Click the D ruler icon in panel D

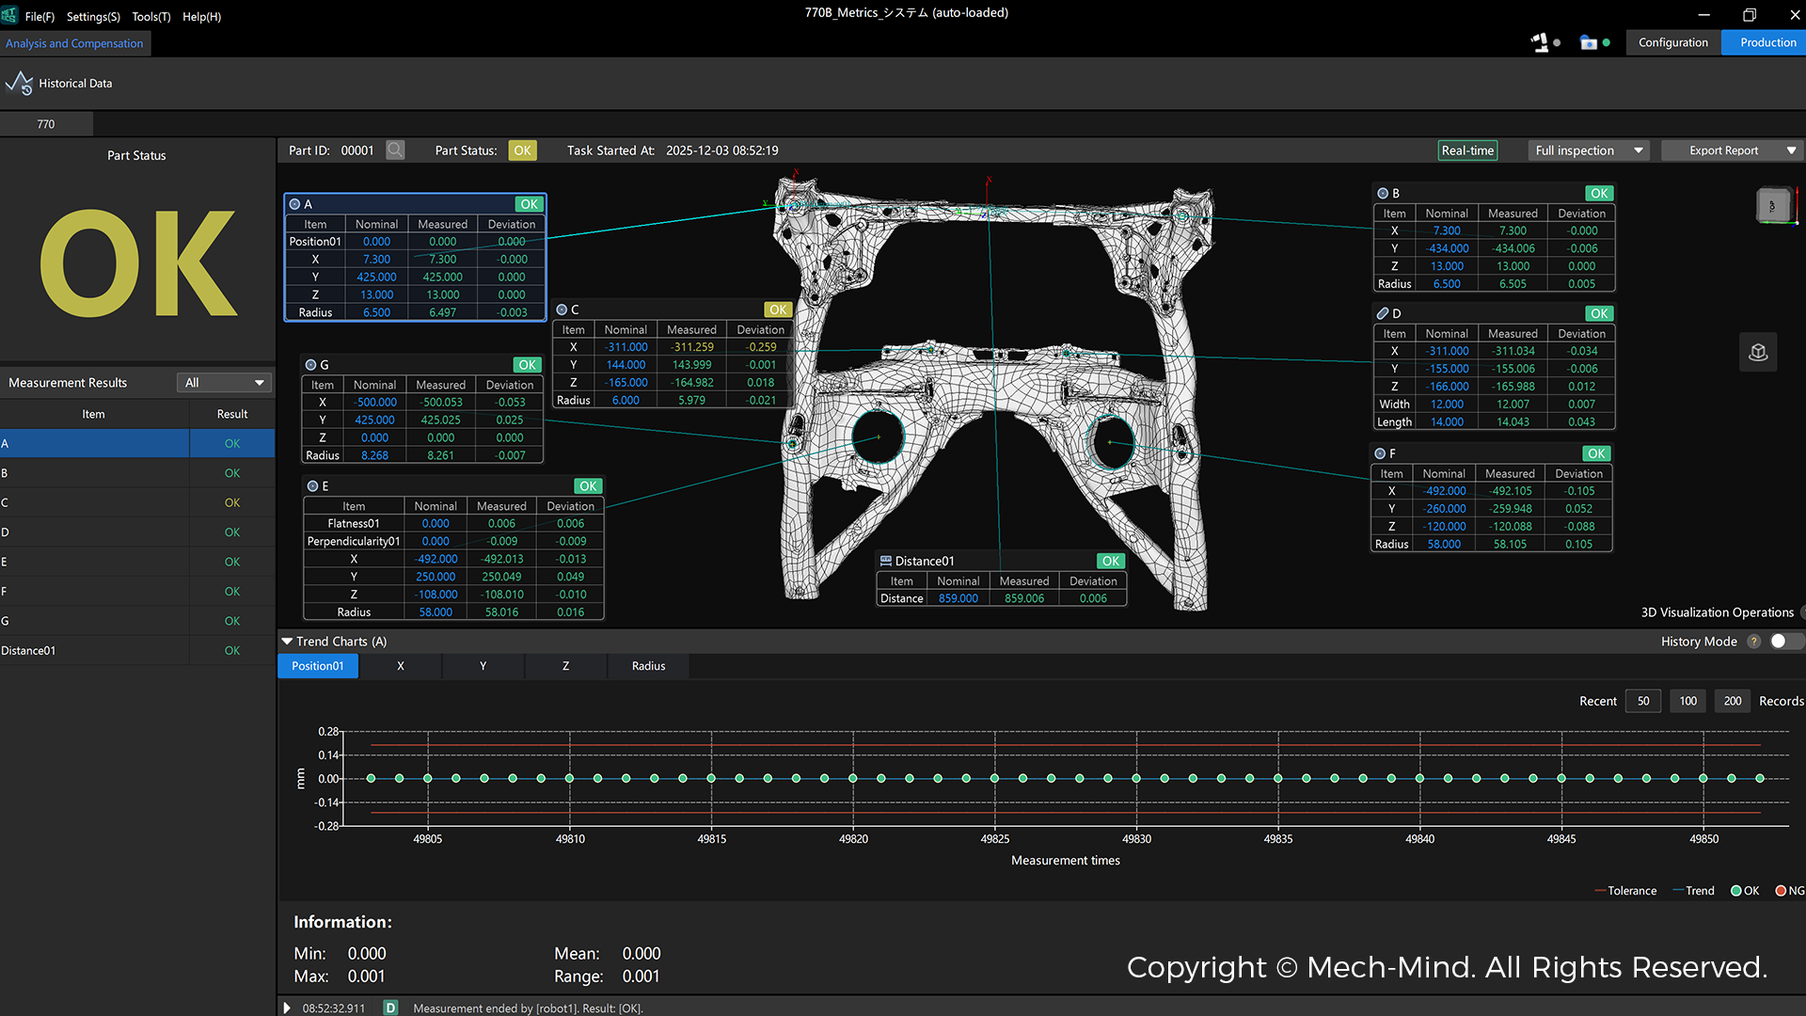tap(1383, 313)
